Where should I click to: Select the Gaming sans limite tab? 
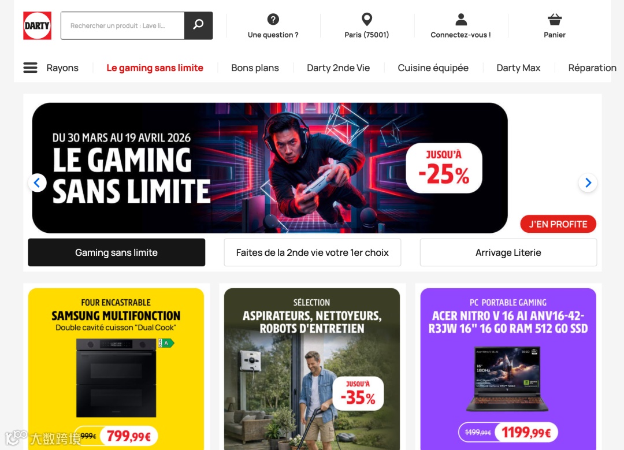click(117, 252)
